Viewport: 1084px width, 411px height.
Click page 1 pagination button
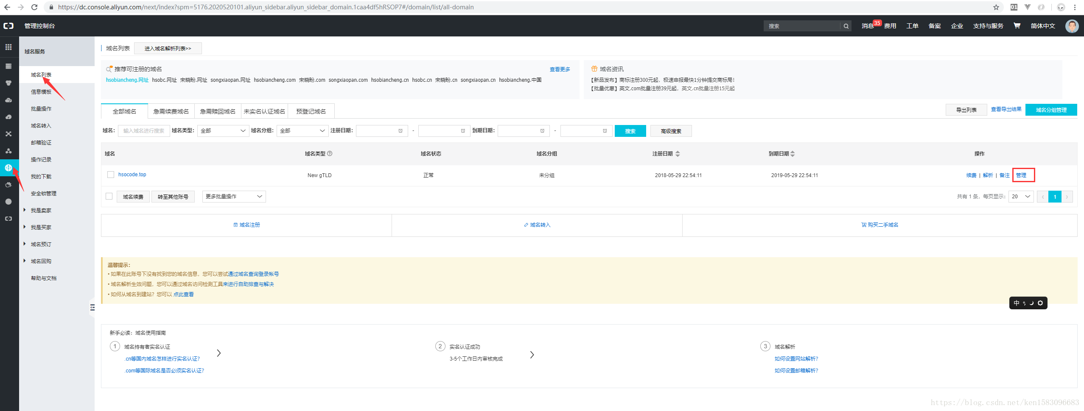tap(1055, 197)
